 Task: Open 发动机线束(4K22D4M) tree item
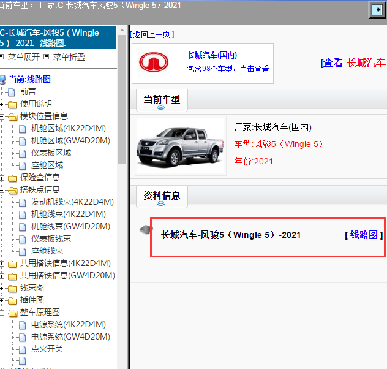coord(72,202)
